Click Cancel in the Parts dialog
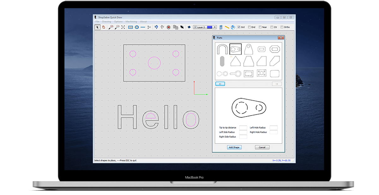379x195 pixels. pos(262,147)
